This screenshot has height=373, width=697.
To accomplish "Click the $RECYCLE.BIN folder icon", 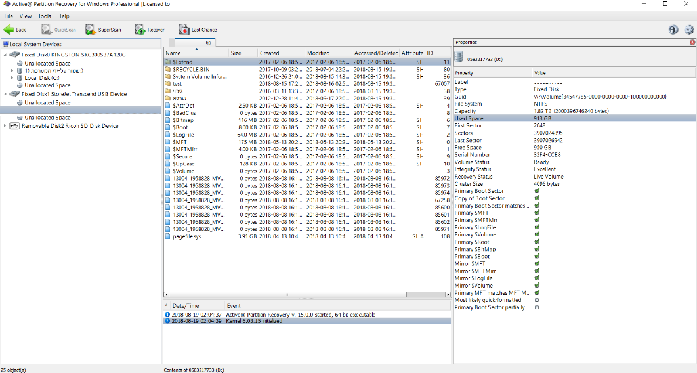I will coord(168,70).
